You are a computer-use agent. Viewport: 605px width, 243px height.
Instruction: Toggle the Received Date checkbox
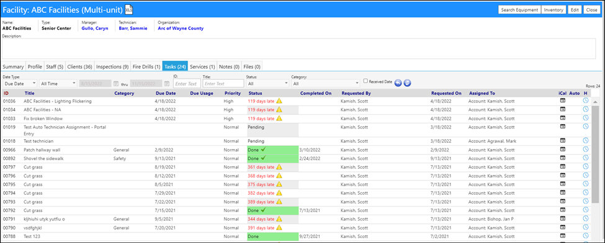coord(365,81)
